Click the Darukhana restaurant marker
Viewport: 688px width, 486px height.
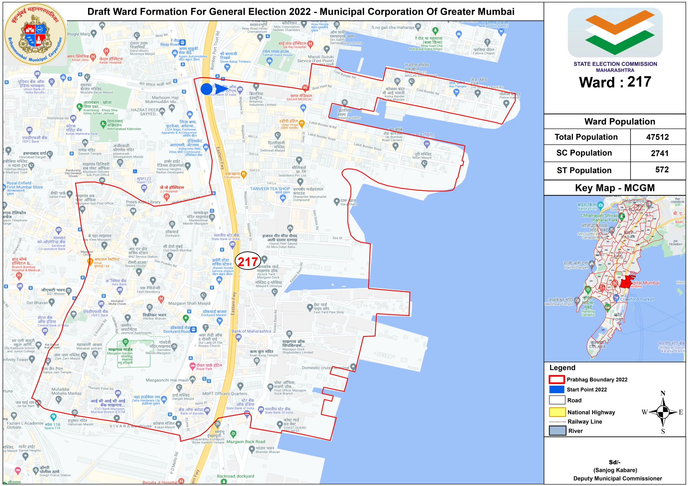click(x=244, y=174)
